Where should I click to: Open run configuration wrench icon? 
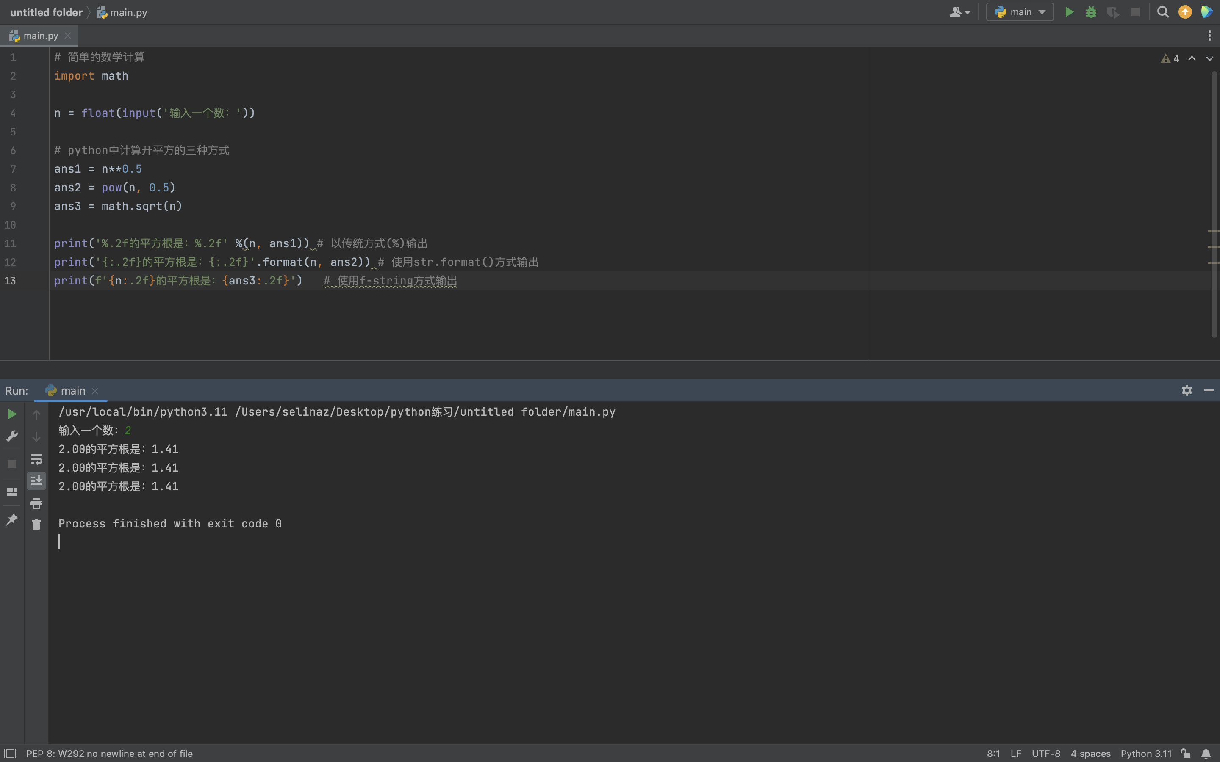point(12,436)
